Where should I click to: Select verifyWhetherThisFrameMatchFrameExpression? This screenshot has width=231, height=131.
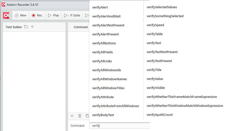182,97
